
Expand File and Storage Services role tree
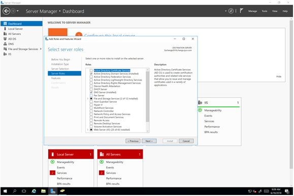pos(87,99)
